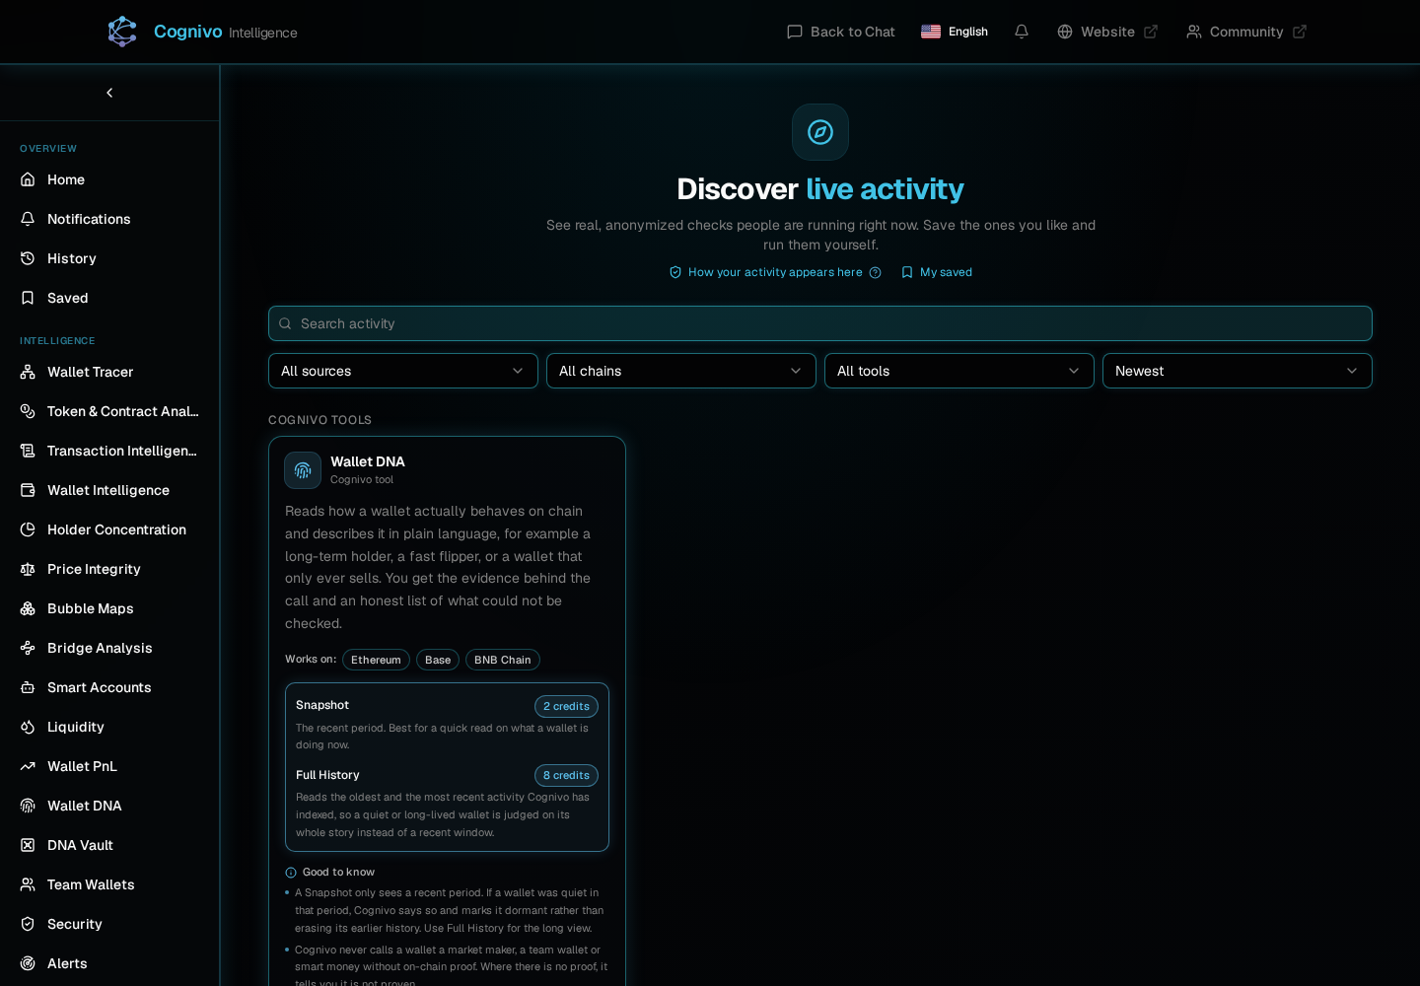The height and width of the screenshot is (986, 1420).
Task: Click the Base chain tag
Action: (x=438, y=660)
